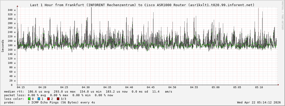
Task: Click the graph title about Frankfurt to Cisco ASR1000
Action: point(142,5)
